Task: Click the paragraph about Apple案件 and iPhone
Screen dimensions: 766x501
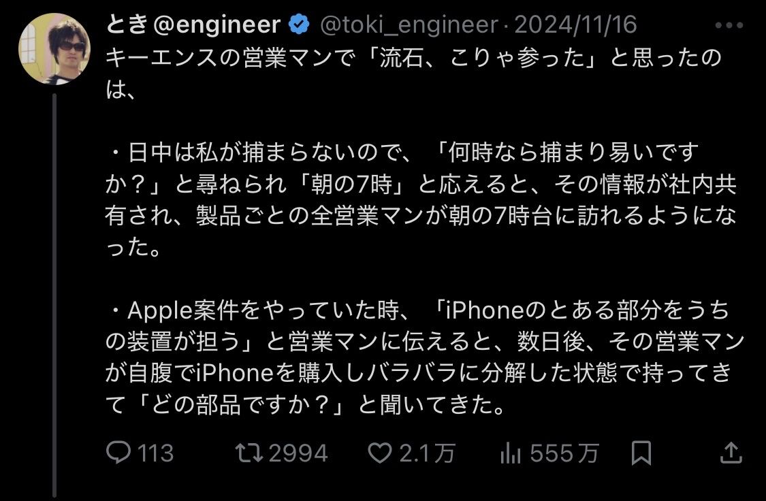Action: tap(424, 357)
